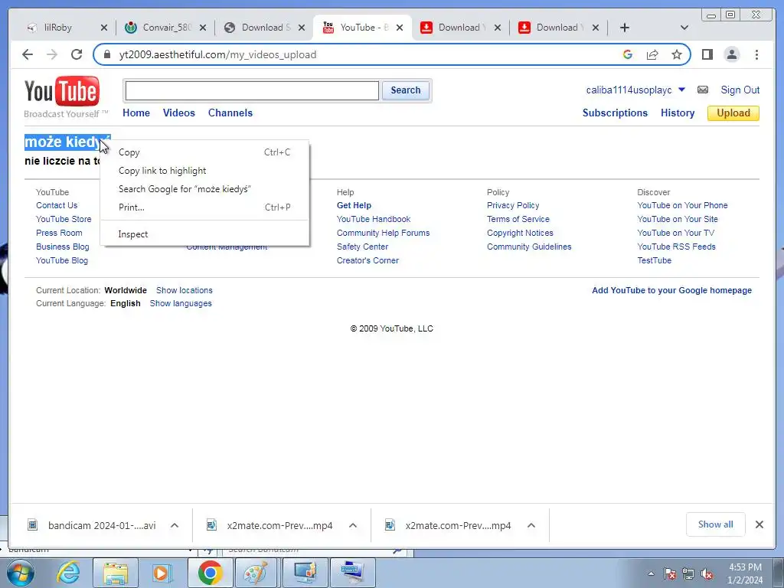
Task: Open the Subscriptions link
Action: click(615, 113)
